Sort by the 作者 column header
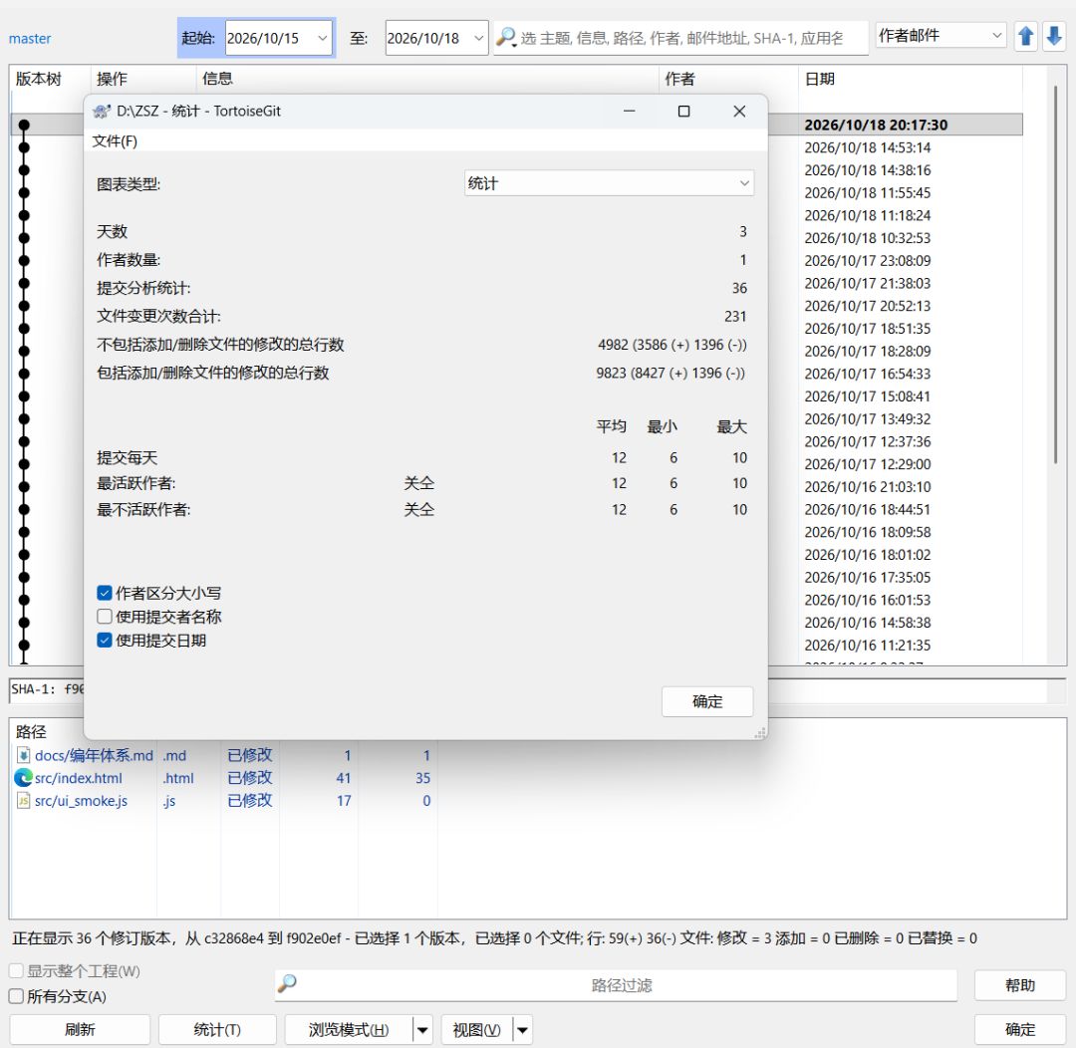 click(x=728, y=79)
